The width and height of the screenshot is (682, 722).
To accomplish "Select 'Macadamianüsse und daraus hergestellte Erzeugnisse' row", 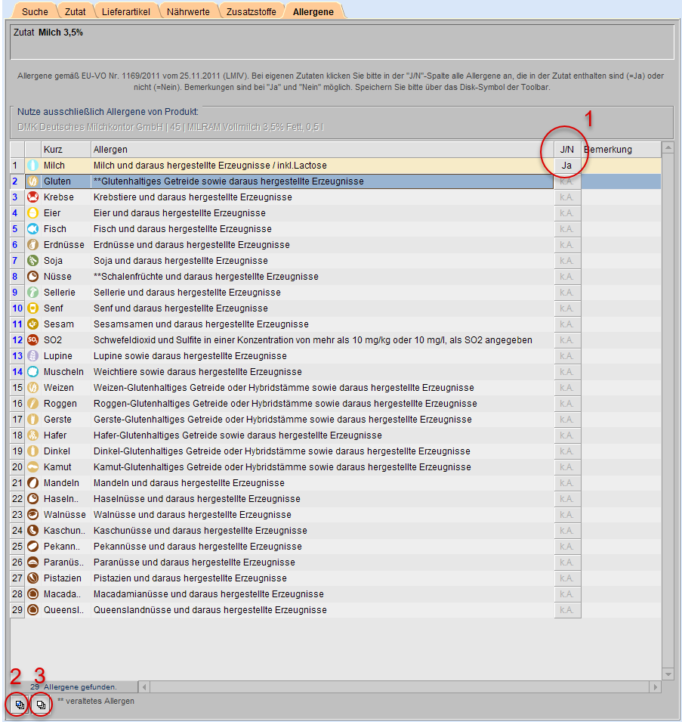I will pos(208,594).
